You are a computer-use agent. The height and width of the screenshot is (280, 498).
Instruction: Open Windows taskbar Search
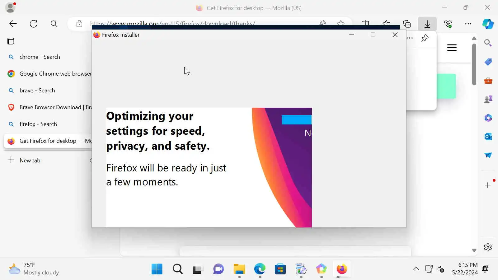coord(177,269)
